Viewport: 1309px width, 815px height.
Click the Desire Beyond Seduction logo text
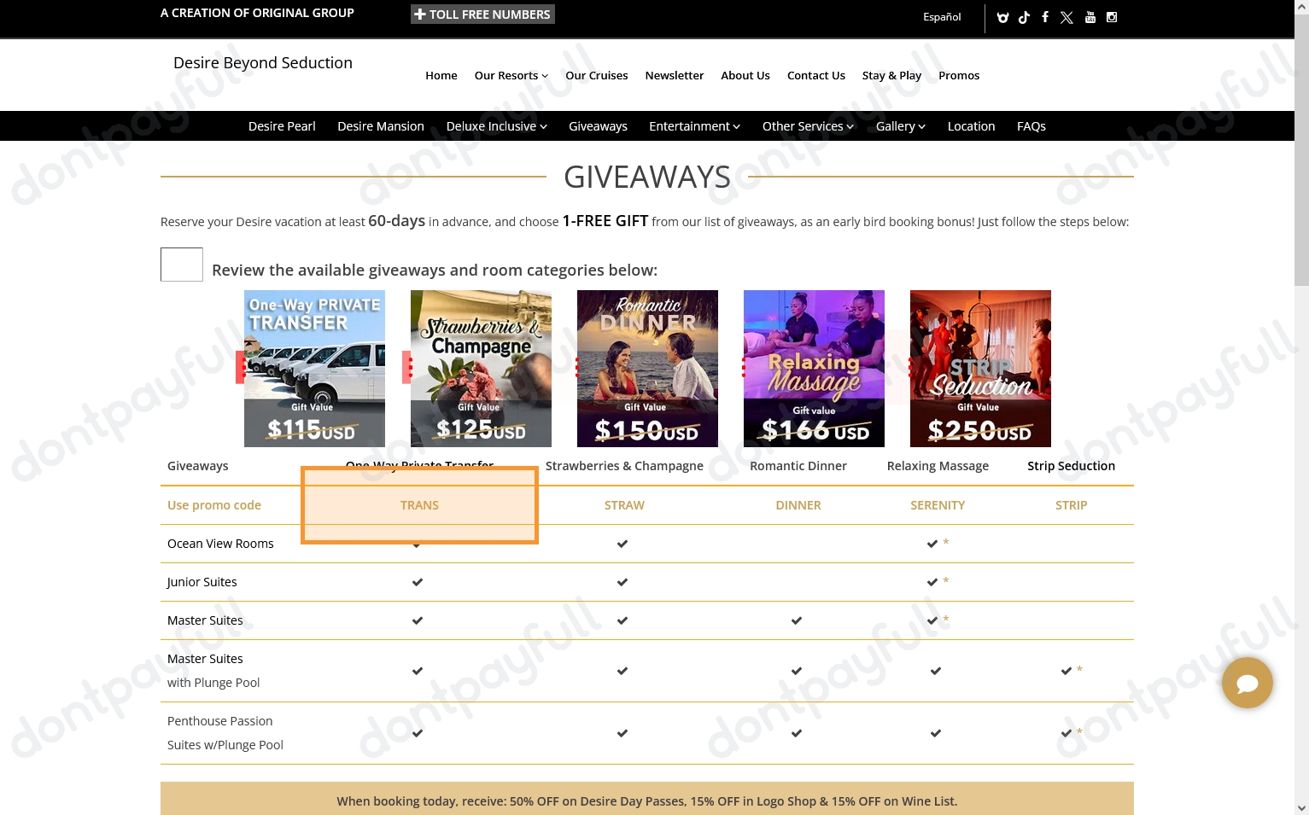click(263, 63)
